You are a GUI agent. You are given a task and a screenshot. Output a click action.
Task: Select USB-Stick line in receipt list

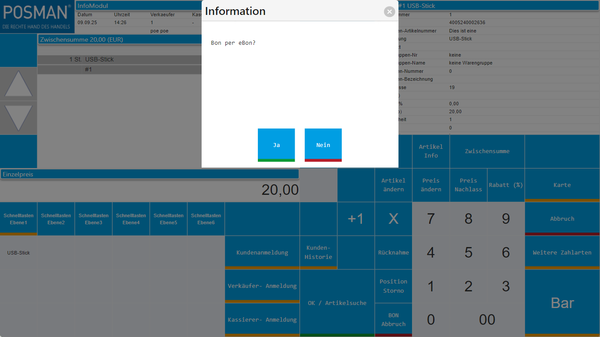(x=99, y=59)
